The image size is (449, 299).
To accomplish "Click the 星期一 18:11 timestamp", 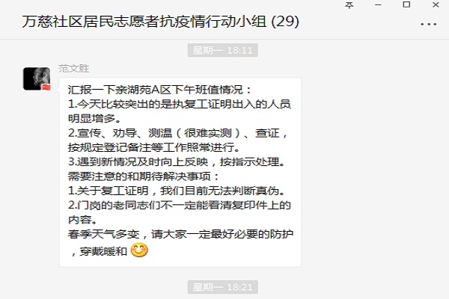I will [223, 50].
